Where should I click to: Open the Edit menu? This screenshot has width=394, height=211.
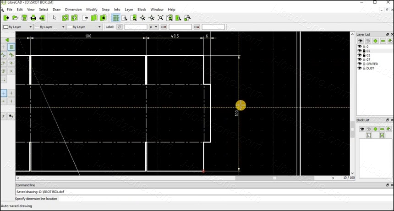[x=20, y=10]
